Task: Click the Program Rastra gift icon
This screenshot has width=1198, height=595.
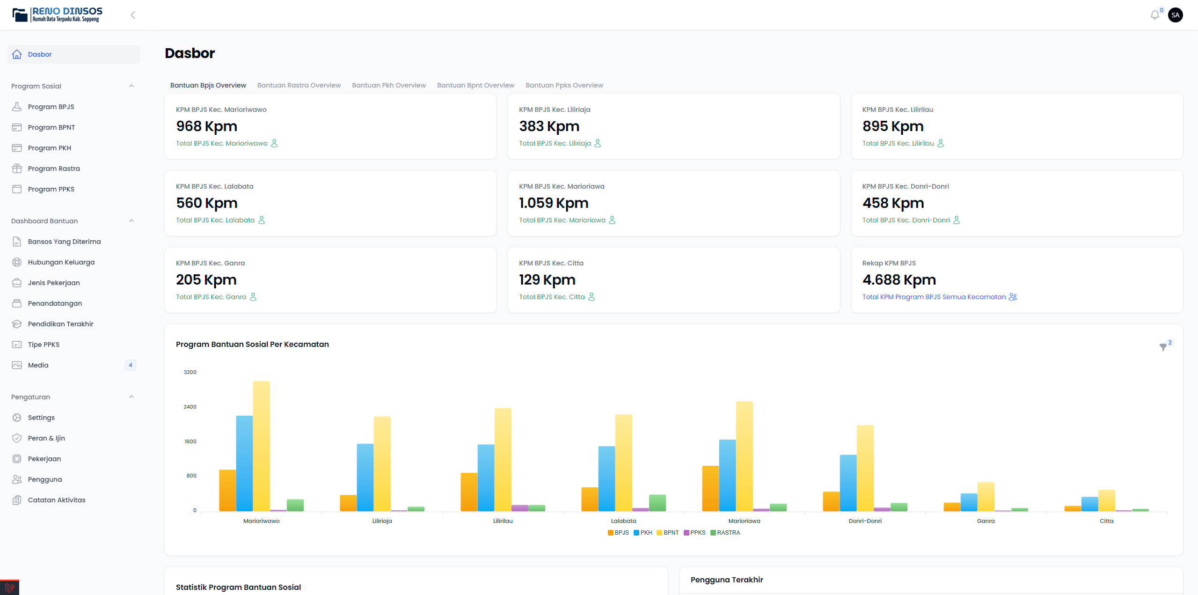Action: point(17,169)
